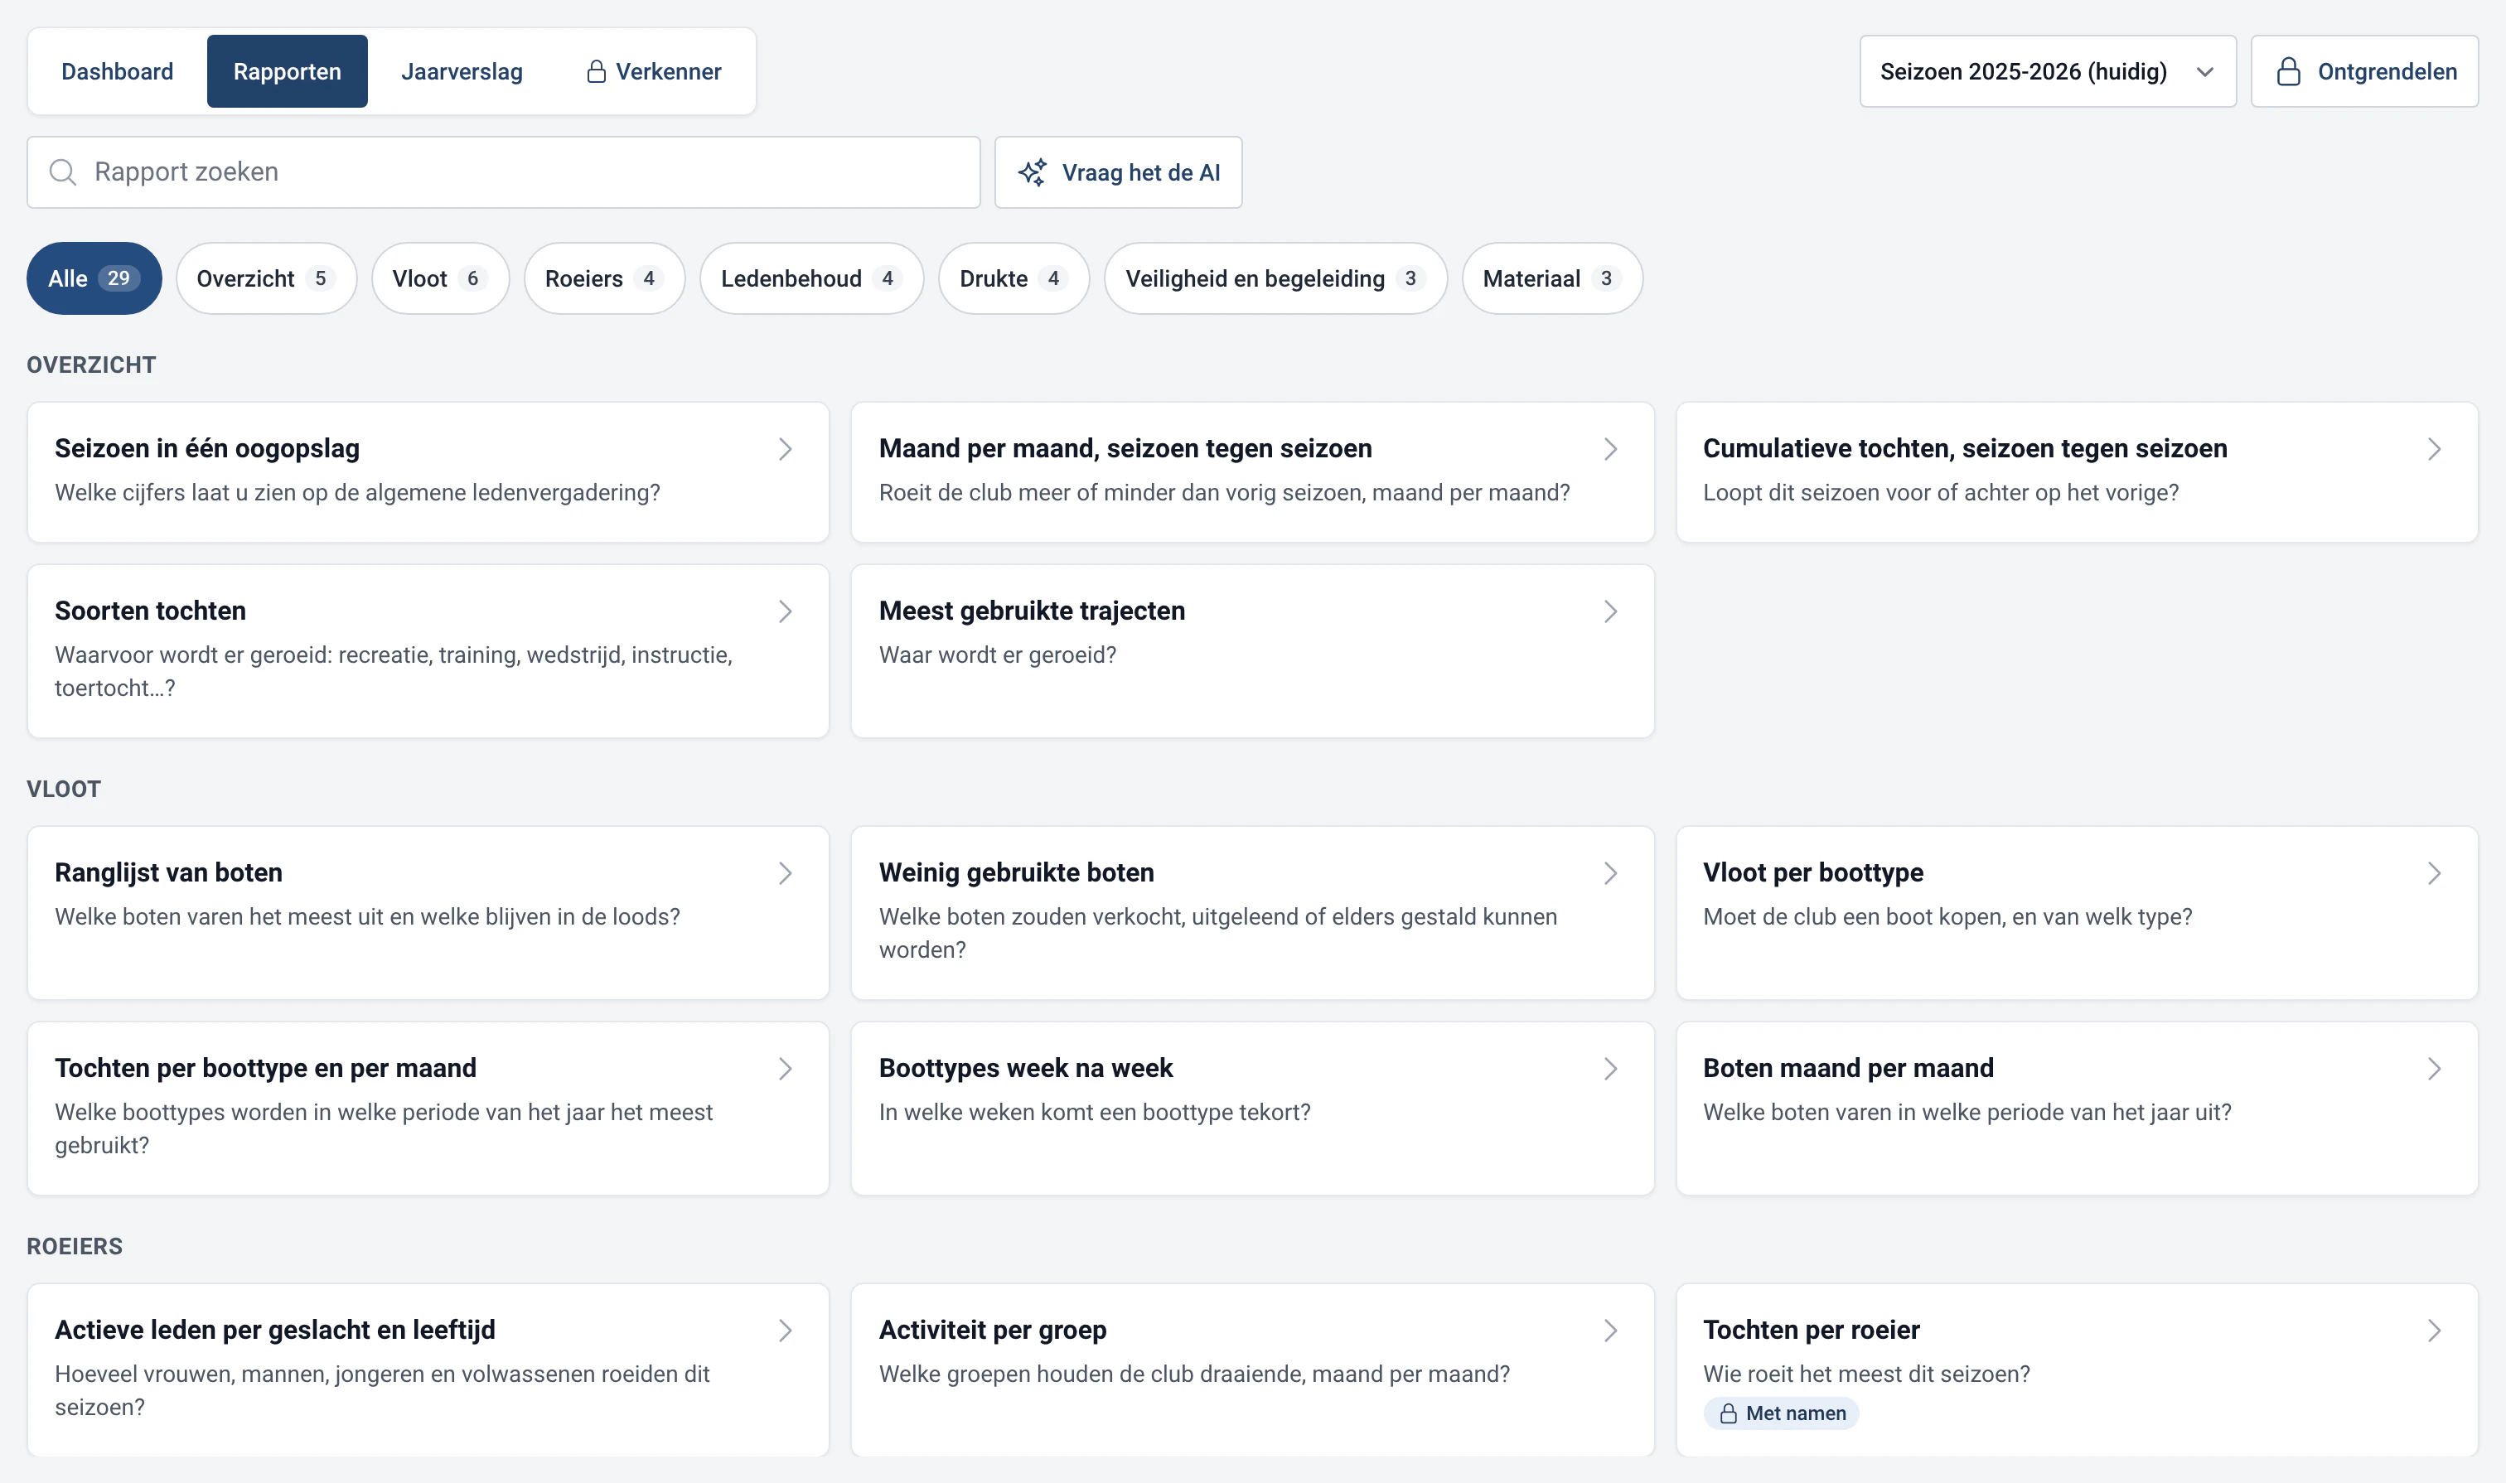2506x1483 pixels.
Task: Filter reports by the Vloot chip
Action: (440, 279)
